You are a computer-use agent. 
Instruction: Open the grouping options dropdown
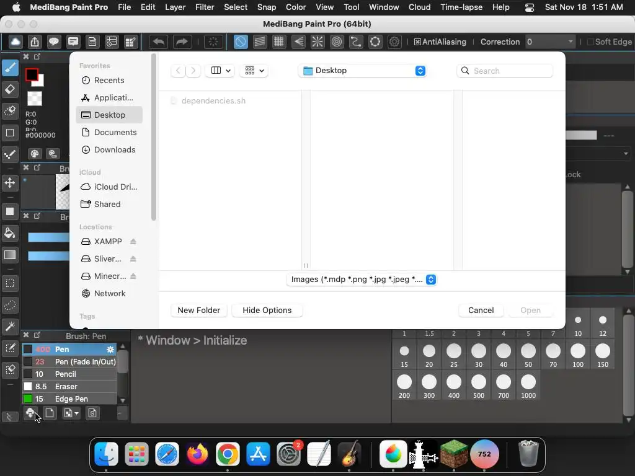[x=254, y=71]
